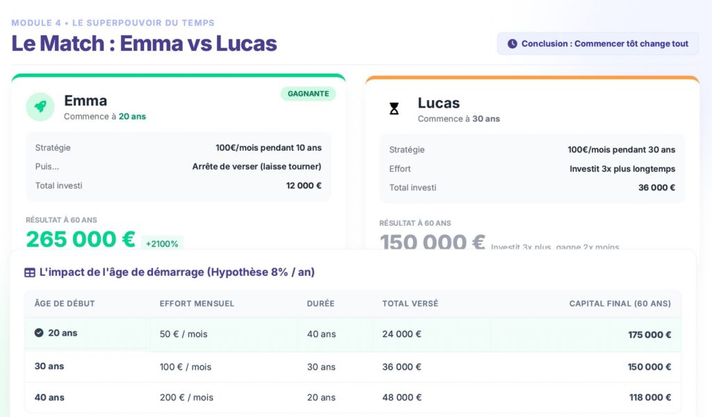This screenshot has width=712, height=417.
Task: Click the DURÉE column header
Action: click(x=321, y=304)
